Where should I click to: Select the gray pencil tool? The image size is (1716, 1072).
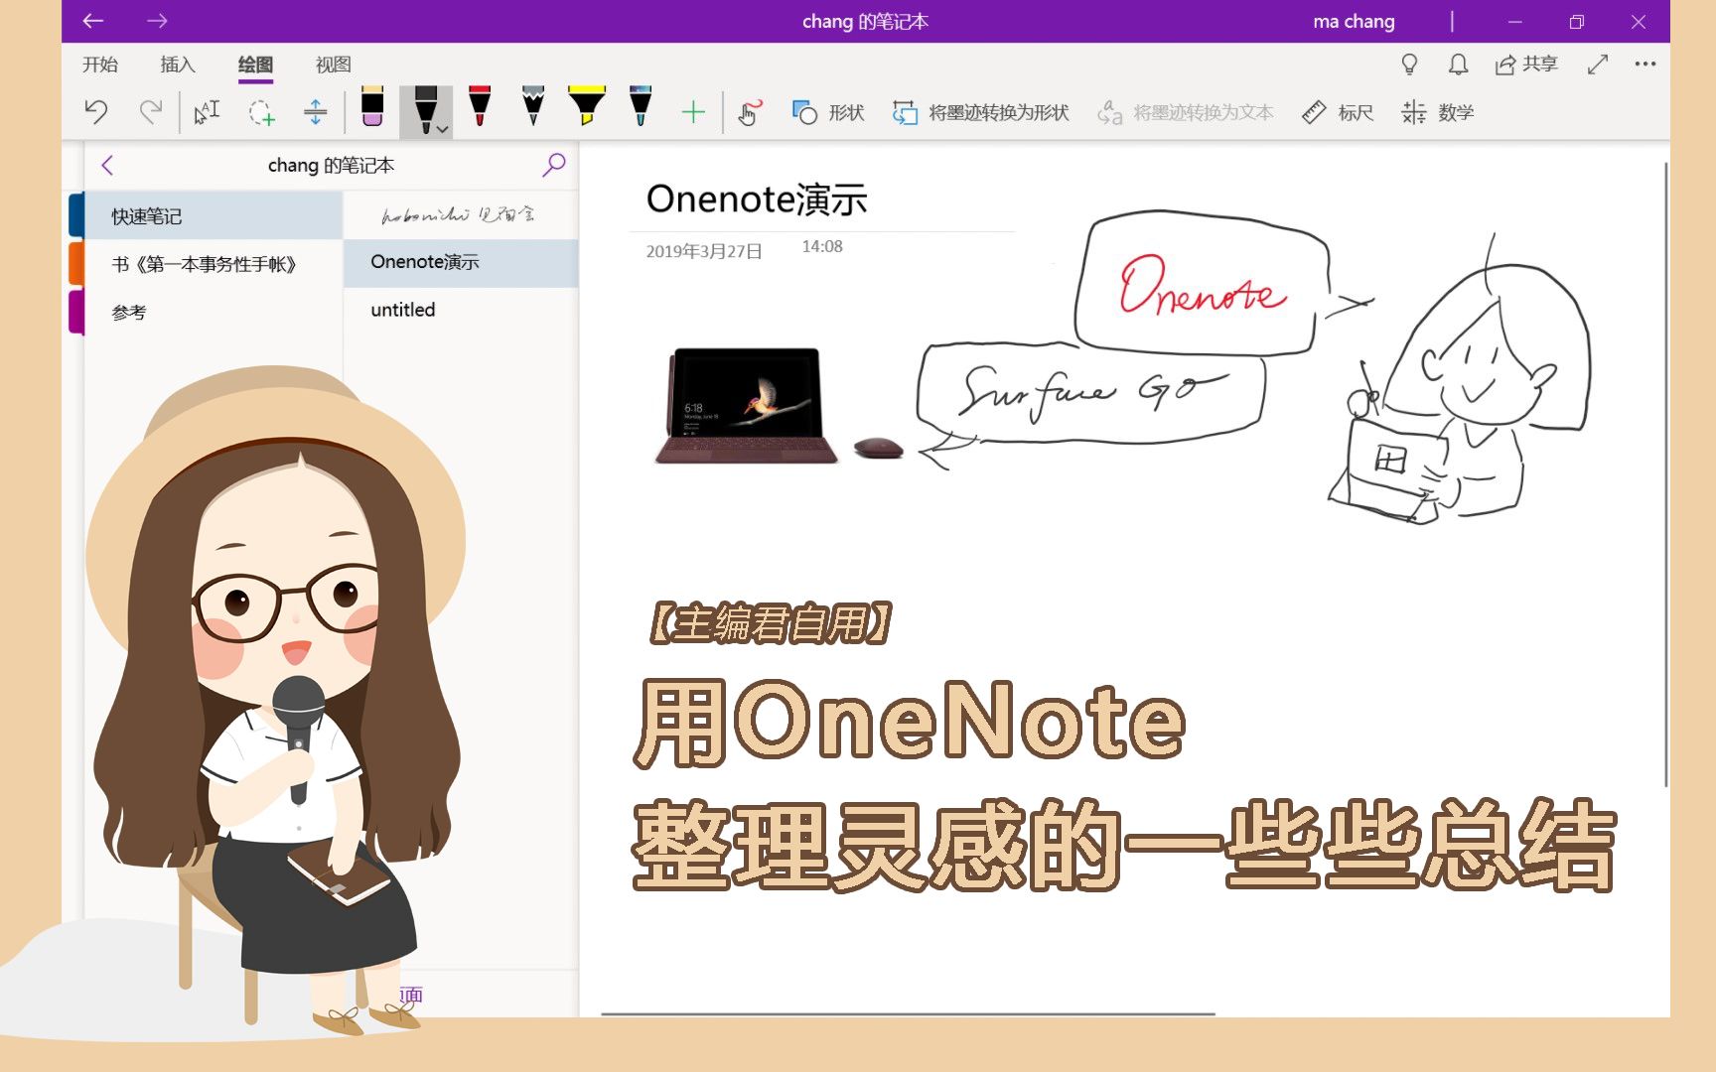point(533,106)
